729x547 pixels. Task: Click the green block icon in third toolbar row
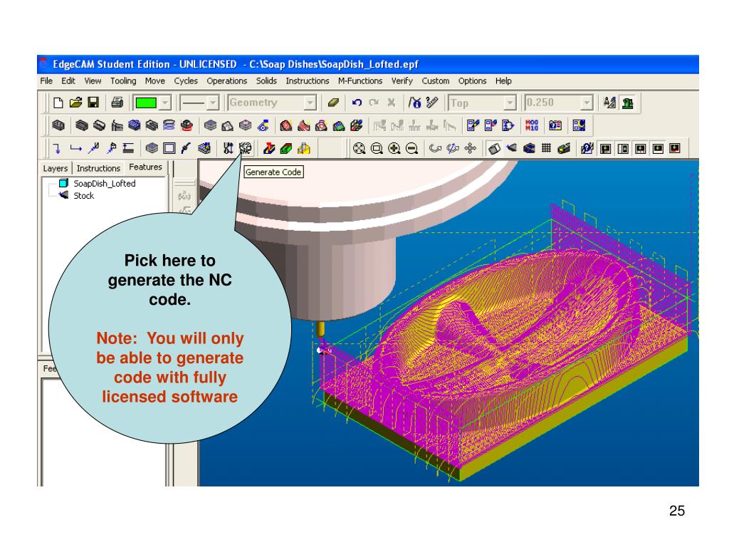(x=286, y=148)
